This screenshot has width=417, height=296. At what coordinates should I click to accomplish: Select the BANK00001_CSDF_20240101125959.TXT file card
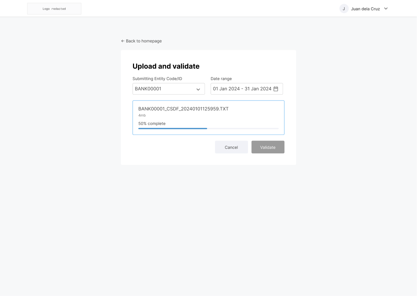pos(208,117)
